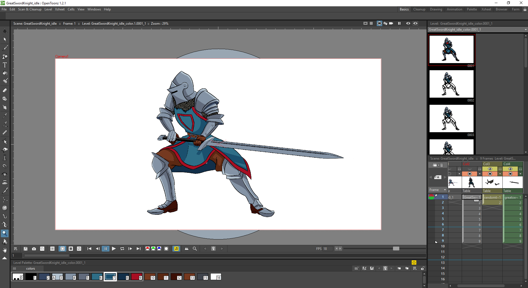Image resolution: width=528 pixels, height=288 pixels.
Task: Select the Eraser tool
Action: tap(5, 90)
